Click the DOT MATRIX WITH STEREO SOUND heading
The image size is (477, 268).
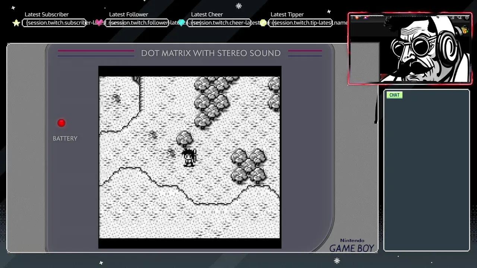point(211,53)
